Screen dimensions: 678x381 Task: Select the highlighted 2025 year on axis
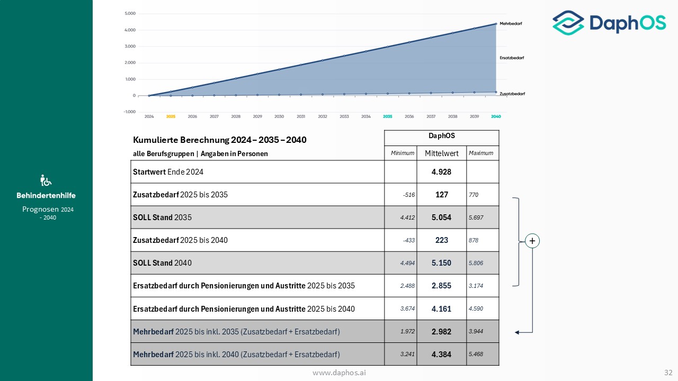coord(171,116)
